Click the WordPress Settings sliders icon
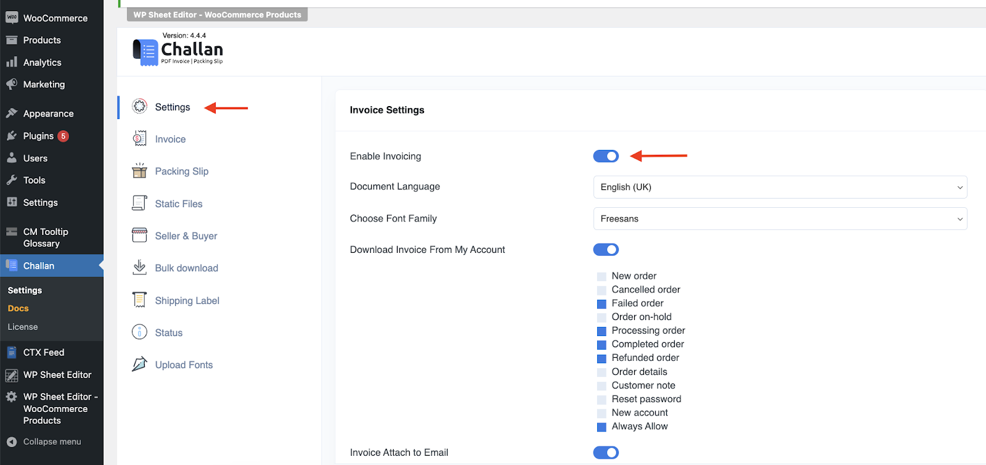This screenshot has height=465, width=986. click(12, 202)
